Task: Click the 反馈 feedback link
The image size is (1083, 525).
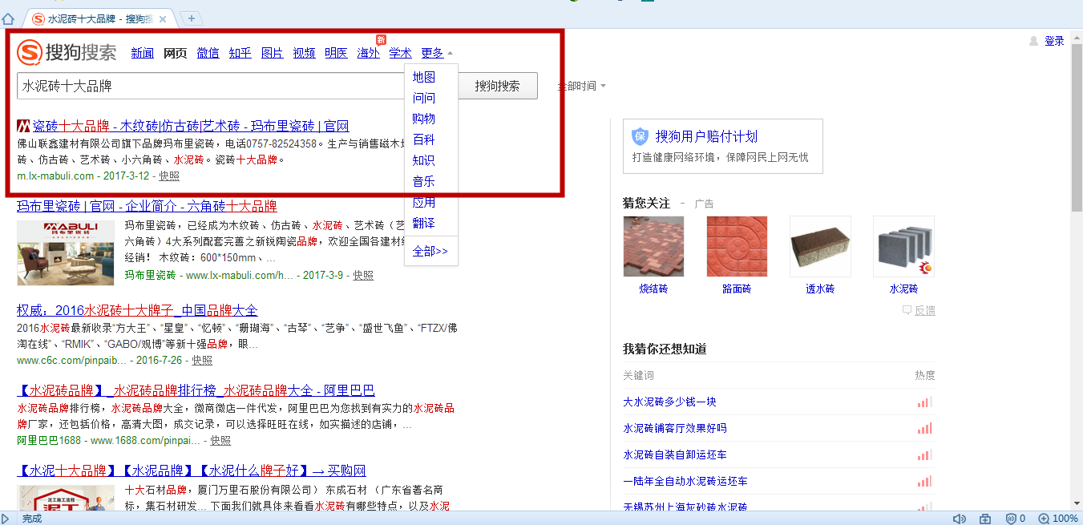Action: click(x=924, y=310)
